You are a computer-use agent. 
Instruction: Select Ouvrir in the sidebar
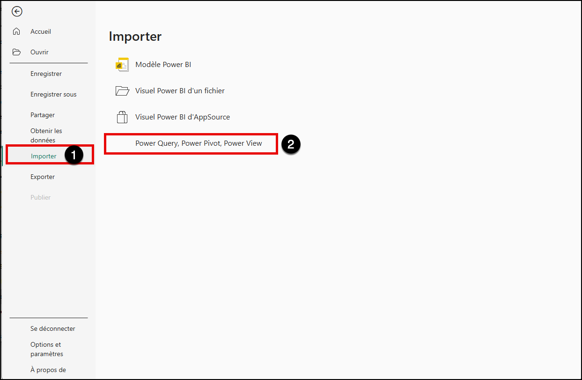tap(39, 52)
